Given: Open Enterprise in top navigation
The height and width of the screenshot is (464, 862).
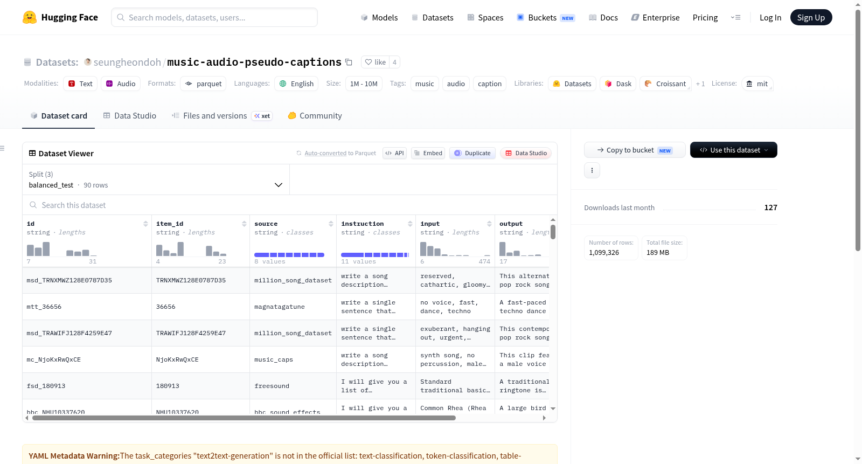Looking at the screenshot, I should click(655, 17).
